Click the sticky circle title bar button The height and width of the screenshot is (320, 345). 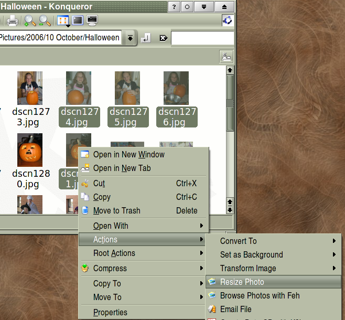(187, 7)
